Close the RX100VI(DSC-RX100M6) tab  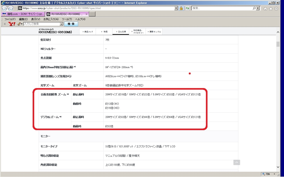(x=87, y=14)
